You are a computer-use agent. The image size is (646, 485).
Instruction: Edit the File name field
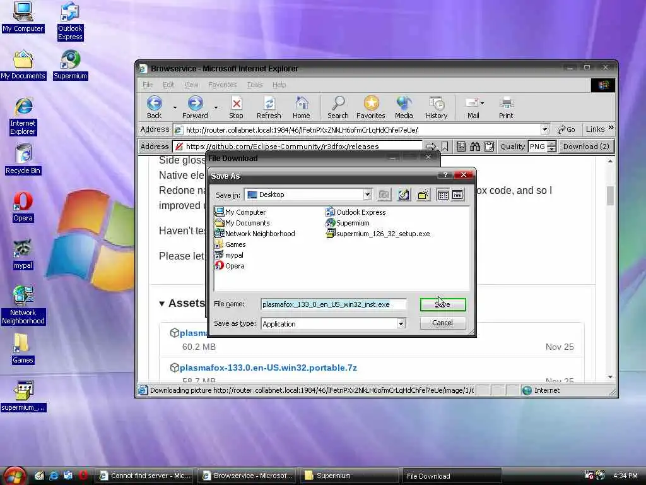click(x=334, y=304)
